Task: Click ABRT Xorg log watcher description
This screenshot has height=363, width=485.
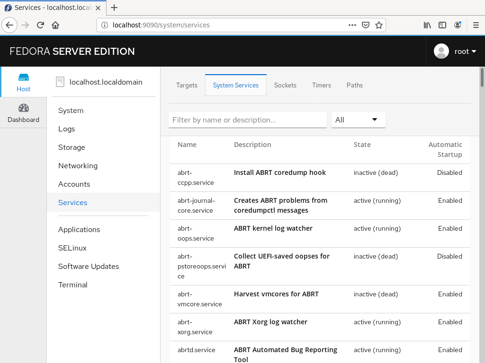Action: (x=270, y=322)
